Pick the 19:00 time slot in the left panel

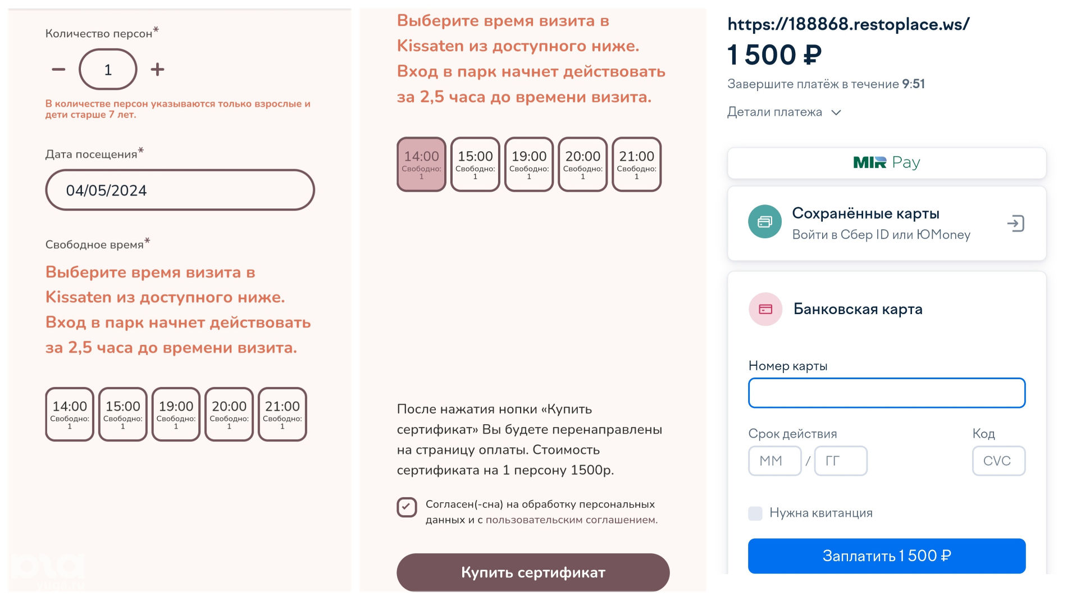coord(176,414)
